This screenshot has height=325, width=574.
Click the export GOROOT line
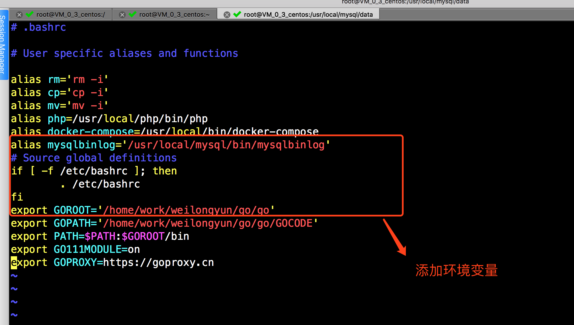click(142, 210)
